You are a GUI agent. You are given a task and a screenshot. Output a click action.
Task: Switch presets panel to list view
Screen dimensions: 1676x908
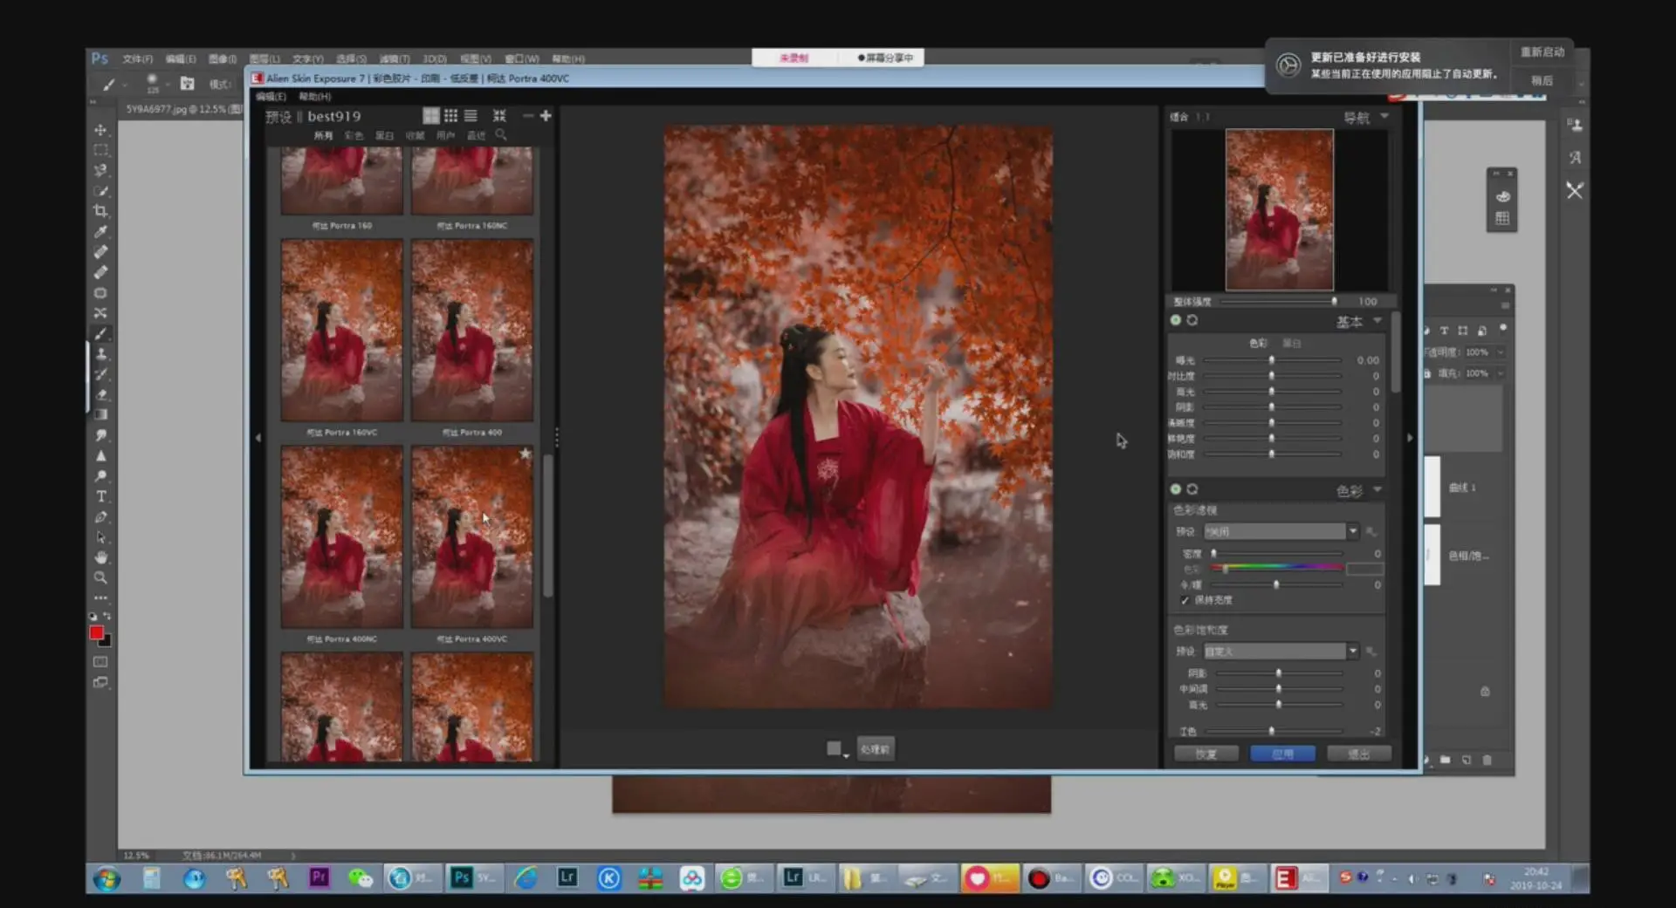pos(471,115)
